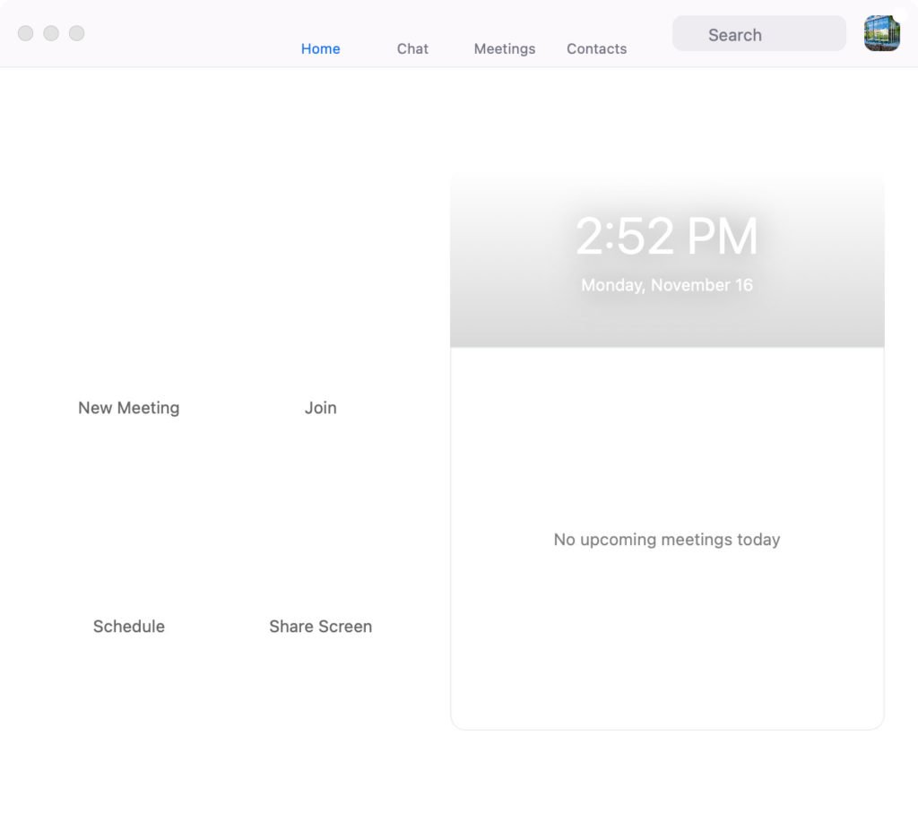Image resolution: width=918 pixels, height=831 pixels.
Task: Select the Contacts tab
Action: click(596, 49)
